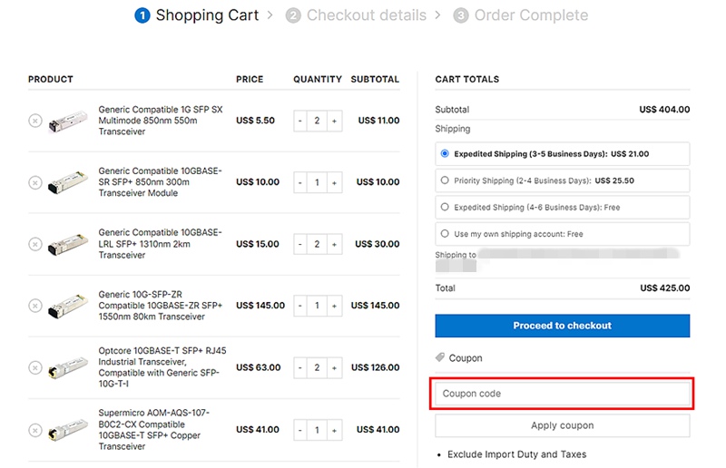This screenshot has height=468, width=726.
Task: Remove the 10GBASE-SR SFP+ 850nm module from cart
Action: click(x=35, y=182)
